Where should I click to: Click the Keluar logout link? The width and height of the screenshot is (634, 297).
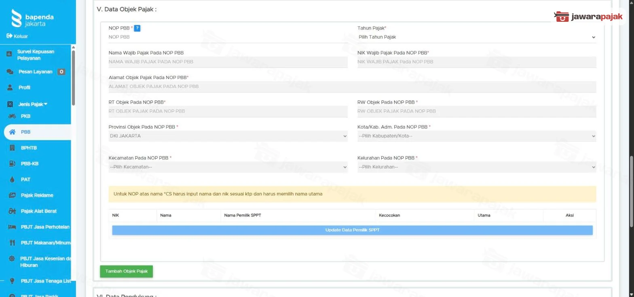click(21, 36)
